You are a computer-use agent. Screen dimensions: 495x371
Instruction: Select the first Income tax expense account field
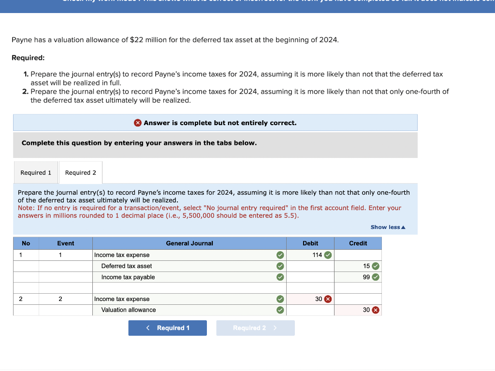189,255
